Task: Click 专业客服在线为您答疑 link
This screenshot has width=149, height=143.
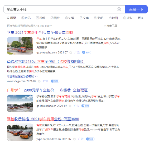Action: tap(22, 76)
